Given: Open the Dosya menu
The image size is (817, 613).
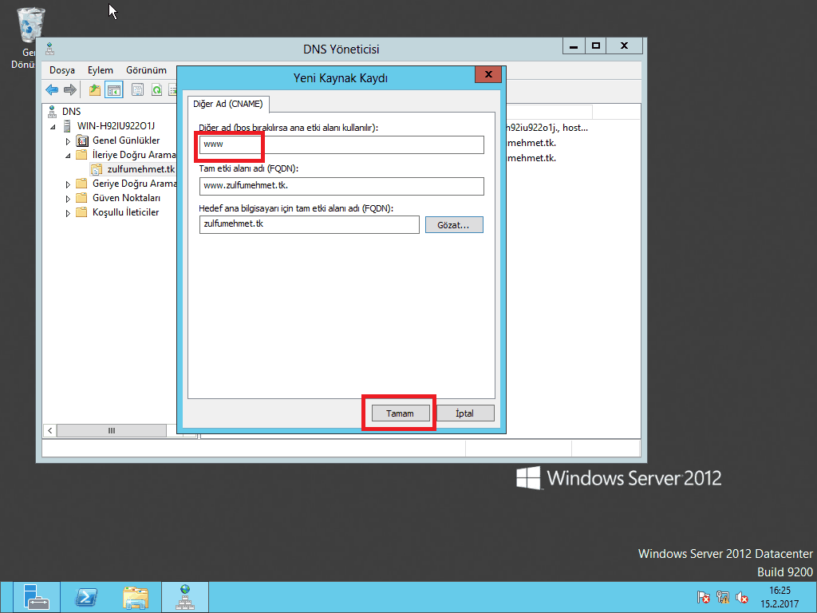Looking at the screenshot, I should [62, 70].
